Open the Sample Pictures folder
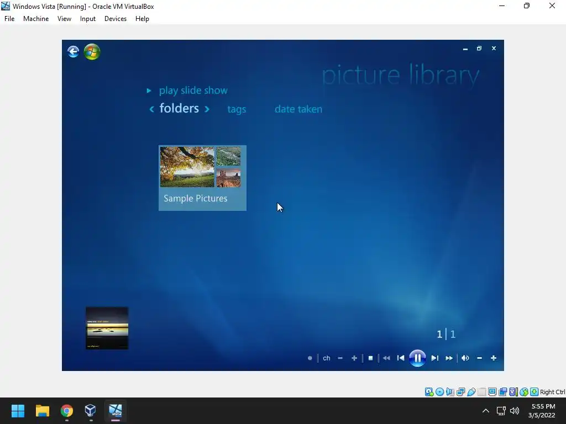The width and height of the screenshot is (566, 424). tap(202, 178)
